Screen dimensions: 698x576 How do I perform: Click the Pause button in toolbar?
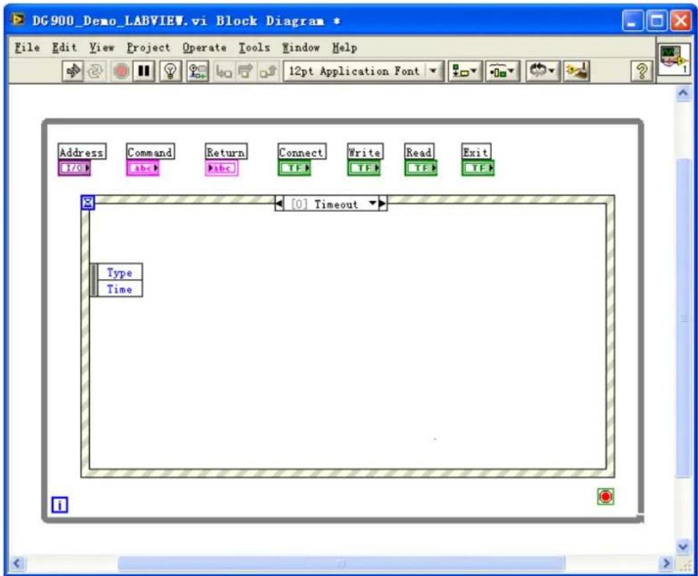144,71
